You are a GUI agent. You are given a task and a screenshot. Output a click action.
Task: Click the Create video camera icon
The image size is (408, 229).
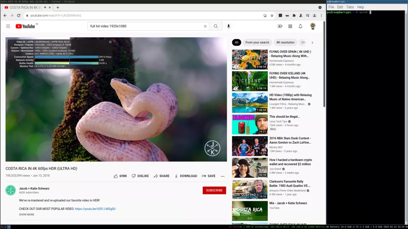(280, 26)
